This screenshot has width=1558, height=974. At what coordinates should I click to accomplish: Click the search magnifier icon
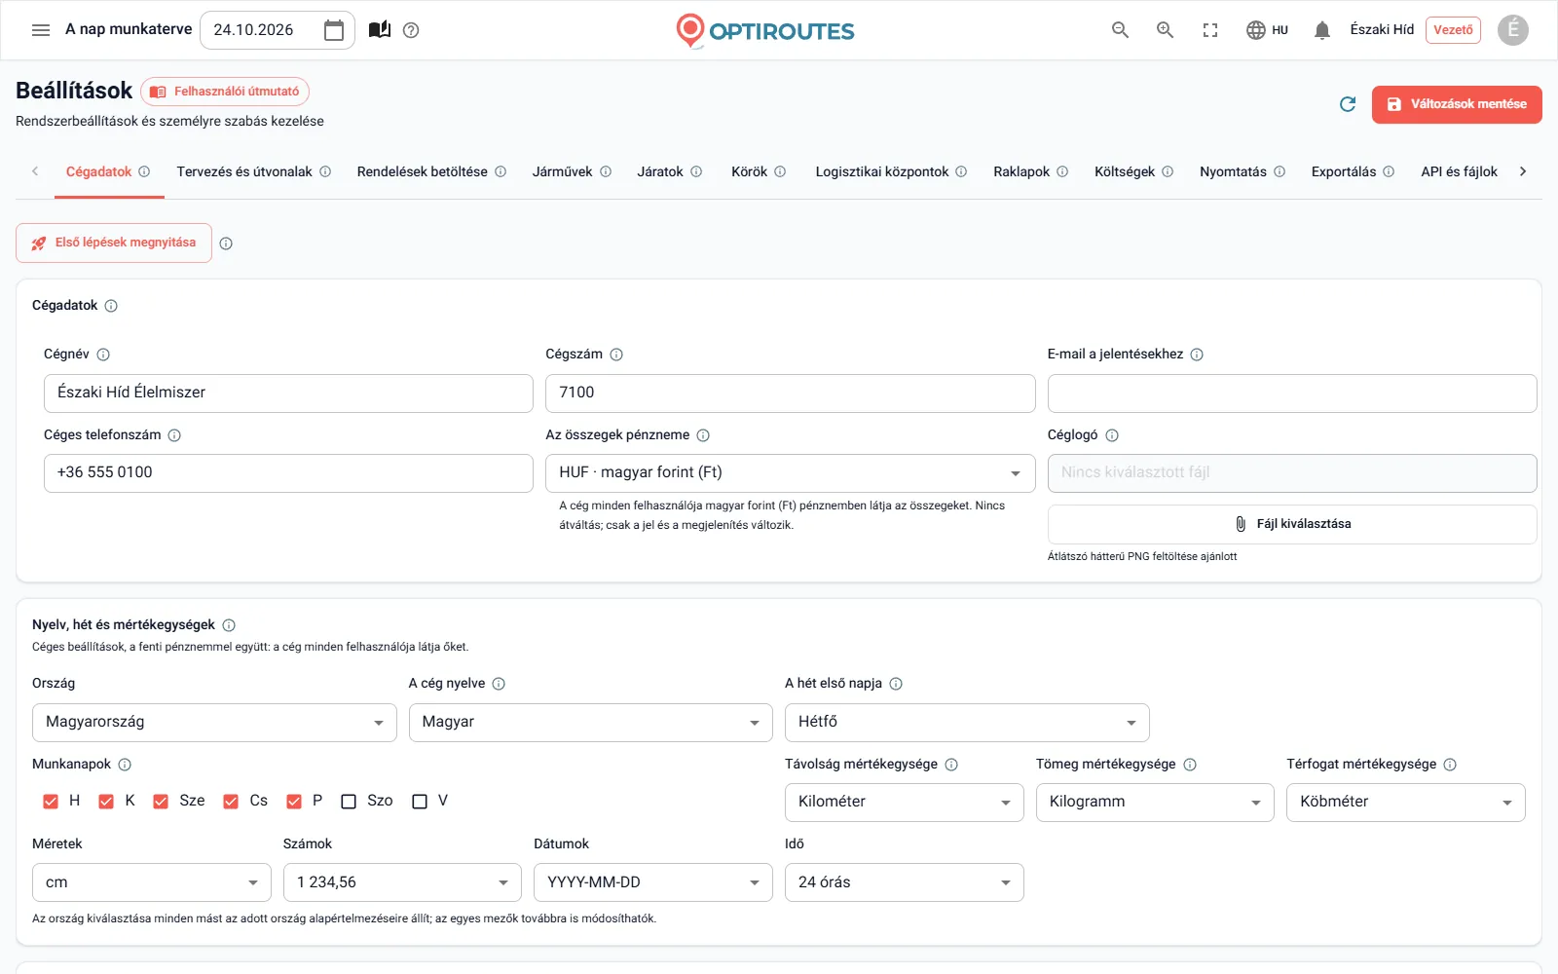pyautogui.click(x=1121, y=30)
